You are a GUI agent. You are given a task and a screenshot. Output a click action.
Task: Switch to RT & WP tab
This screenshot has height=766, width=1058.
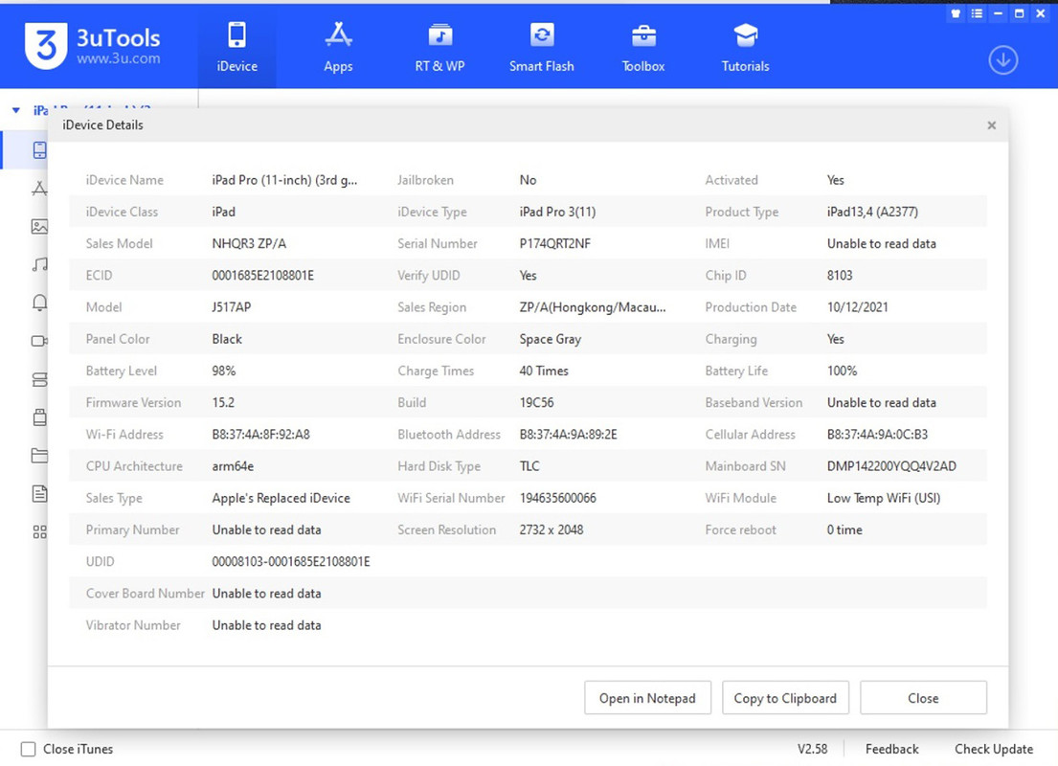[x=439, y=47]
